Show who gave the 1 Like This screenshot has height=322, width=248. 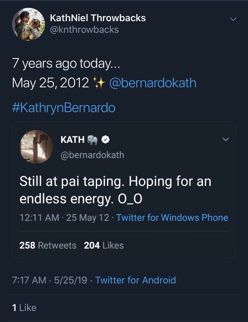coord(24,308)
